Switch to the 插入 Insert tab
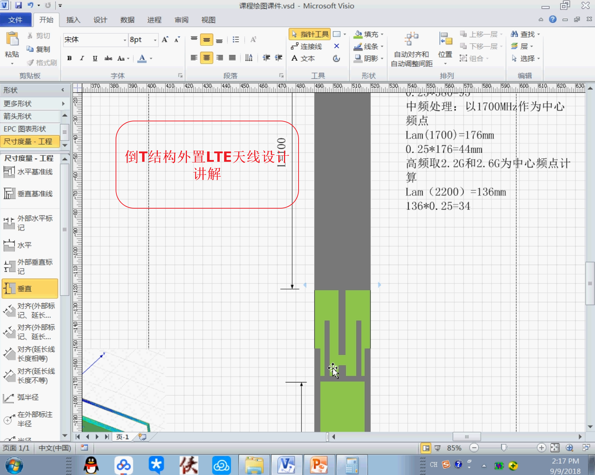The image size is (595, 475). (x=73, y=20)
